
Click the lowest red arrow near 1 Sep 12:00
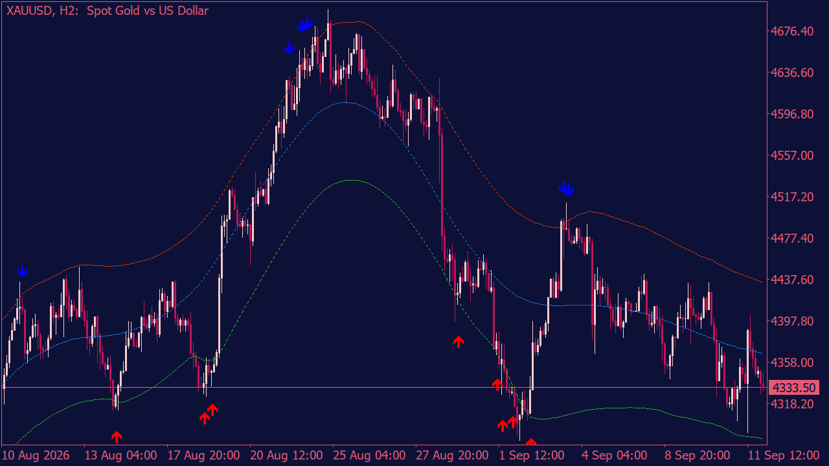pos(531,443)
